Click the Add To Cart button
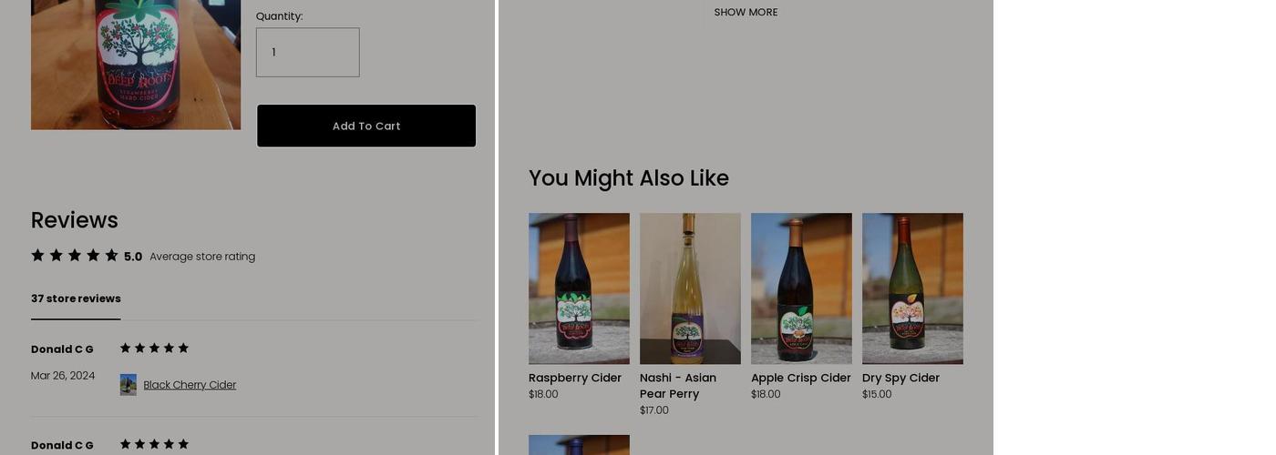Screen dimensions: 1276x455 [366, 126]
